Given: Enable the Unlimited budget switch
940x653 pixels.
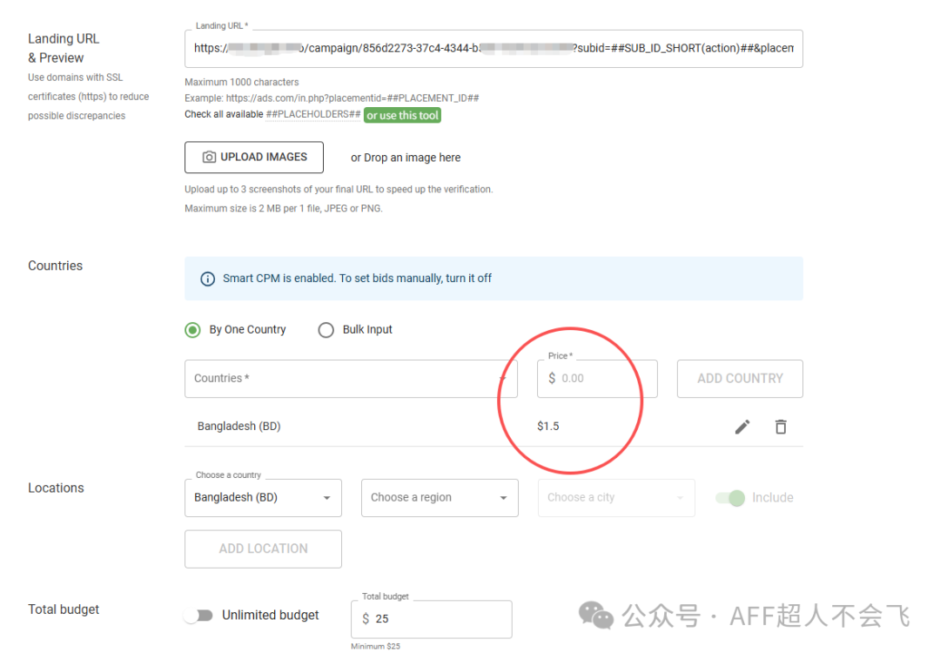Looking at the screenshot, I should click(198, 616).
